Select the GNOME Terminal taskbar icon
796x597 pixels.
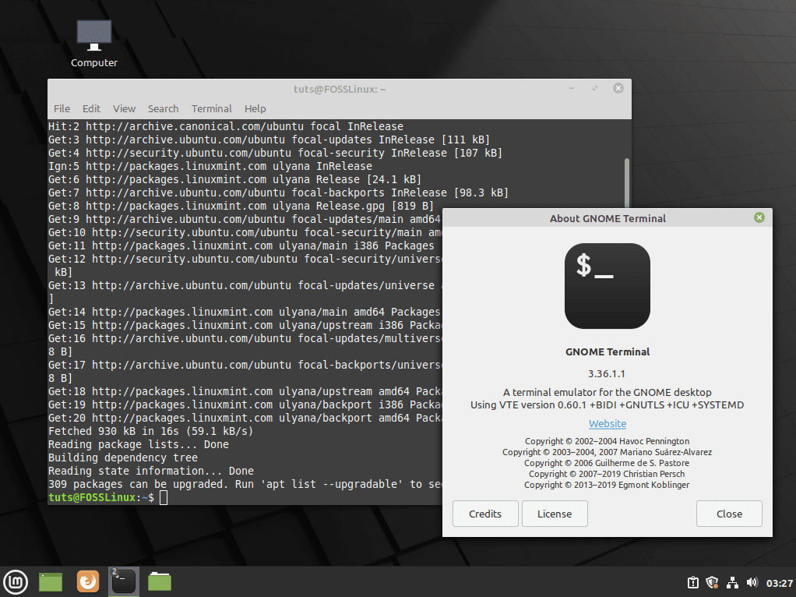click(123, 581)
